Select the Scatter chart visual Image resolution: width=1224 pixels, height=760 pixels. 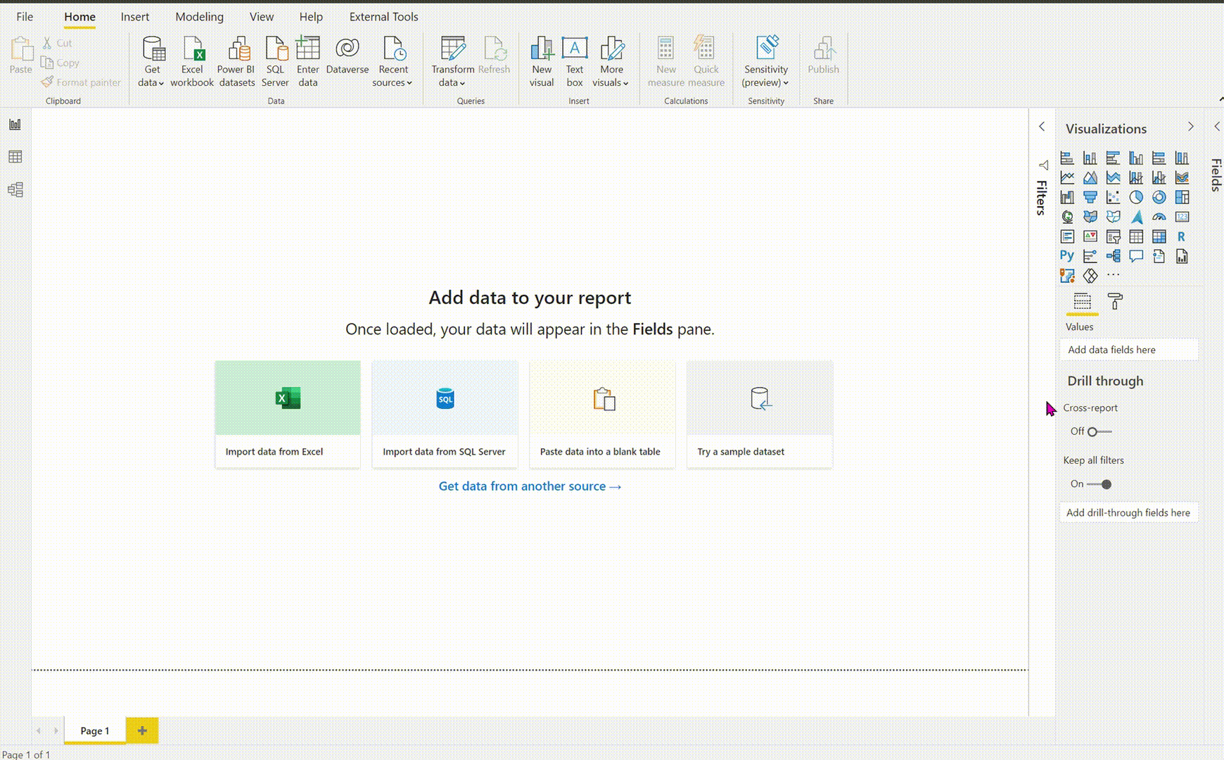tap(1113, 197)
